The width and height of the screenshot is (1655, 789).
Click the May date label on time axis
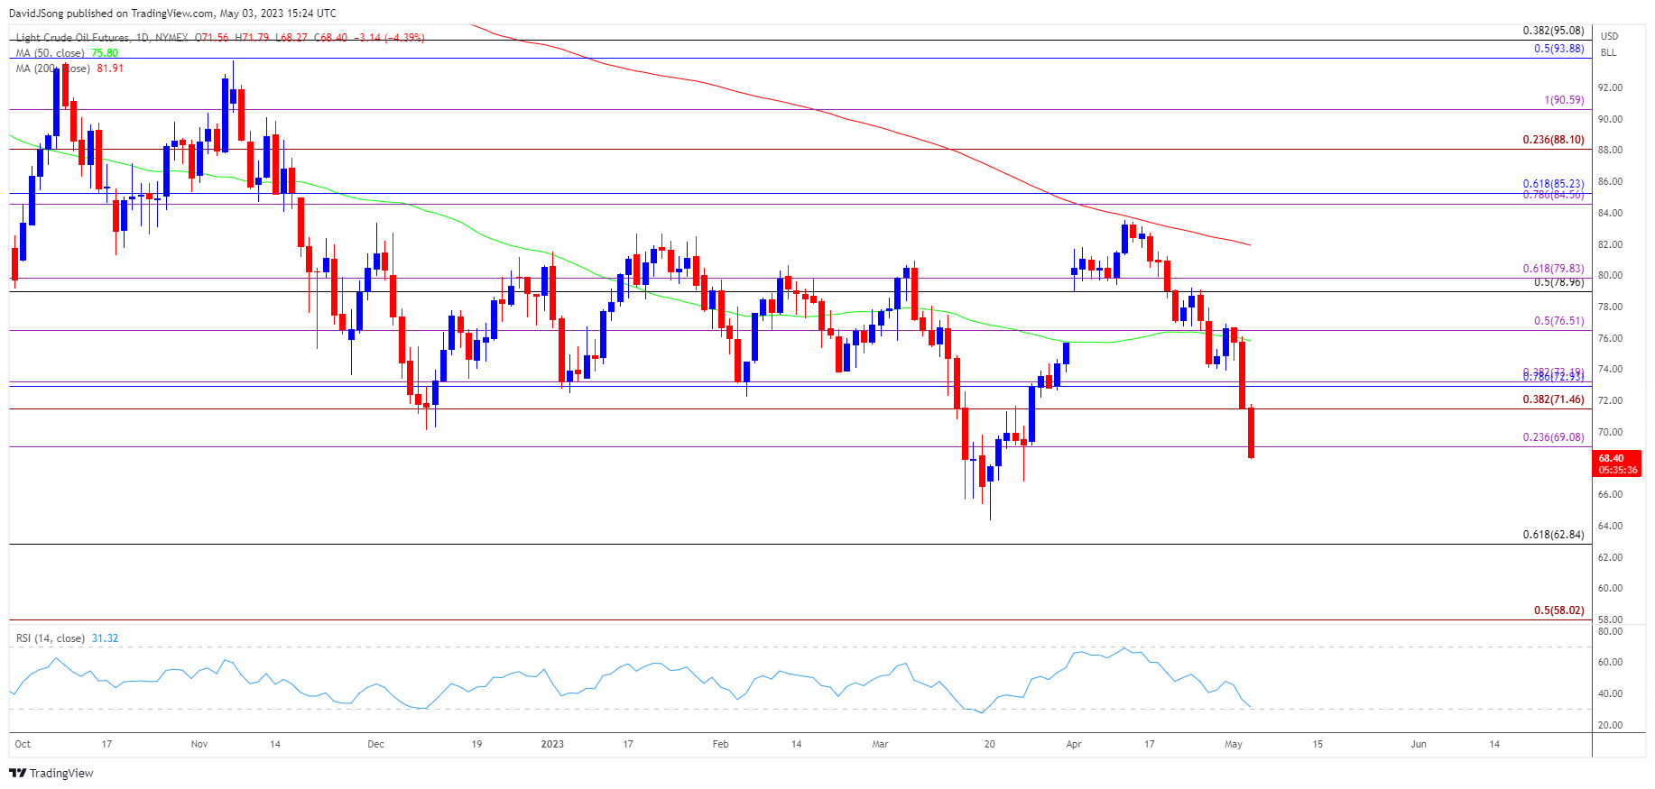click(x=1234, y=744)
